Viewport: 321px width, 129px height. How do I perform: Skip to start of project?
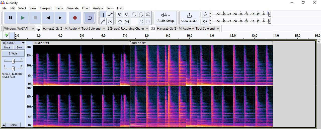tap(48, 18)
